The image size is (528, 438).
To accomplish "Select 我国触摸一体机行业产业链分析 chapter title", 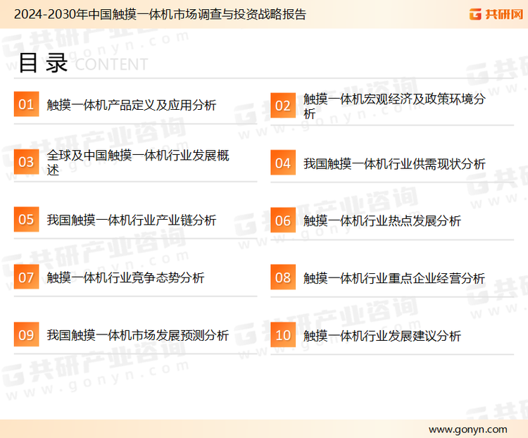I will tap(132, 220).
